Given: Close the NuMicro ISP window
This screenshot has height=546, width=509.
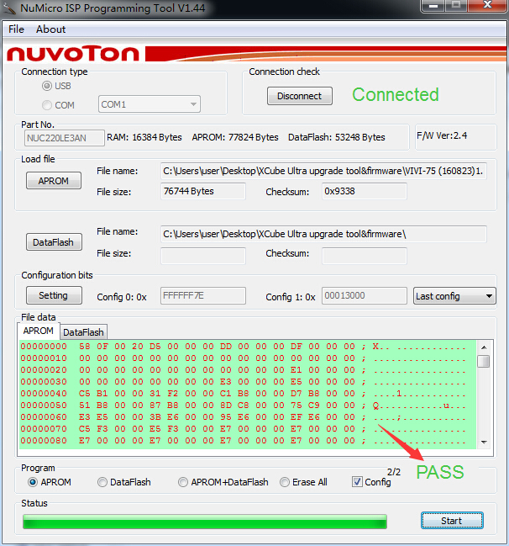Looking at the screenshot, I should (488, 5).
